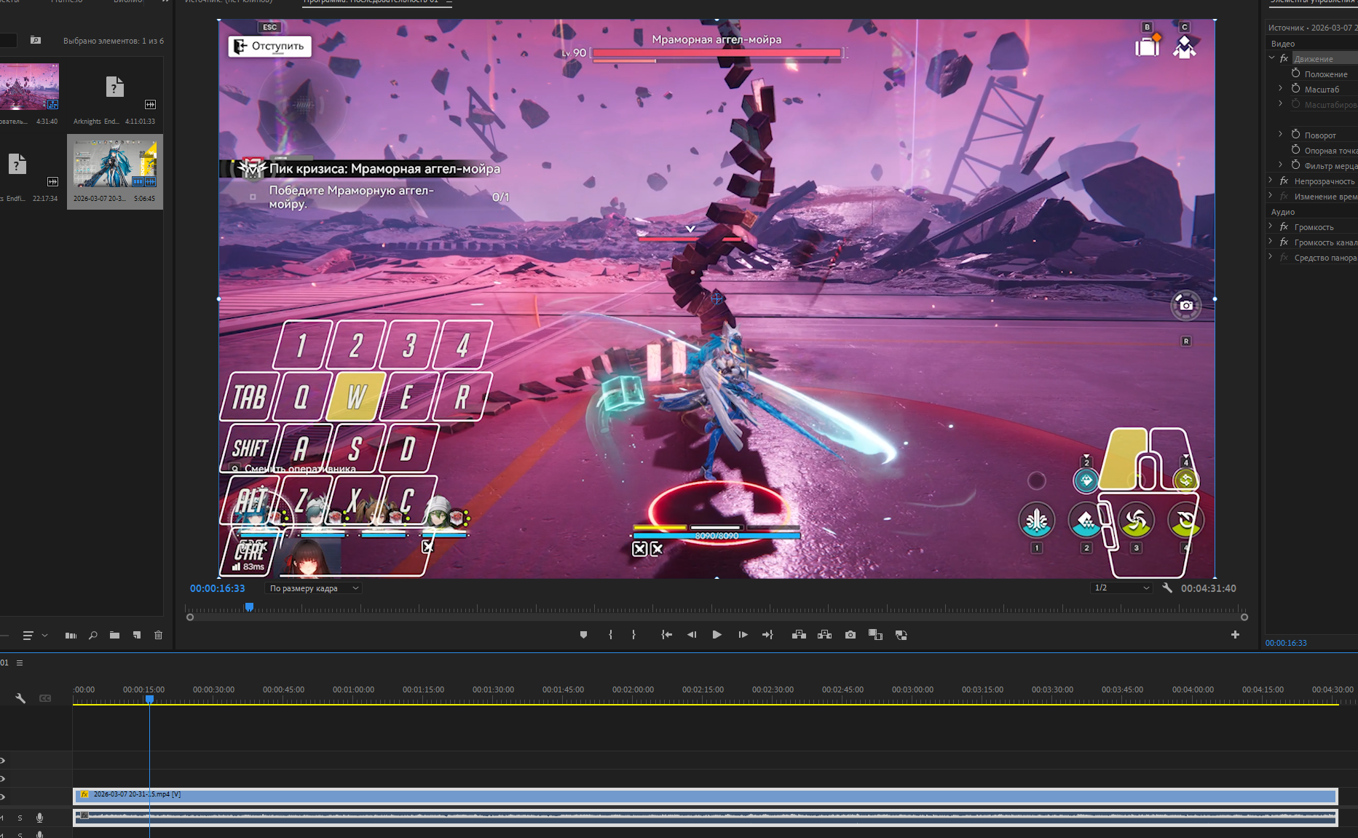This screenshot has width=1358, height=838.
Task: Click Automate to Sequence in project panel
Action: (x=71, y=636)
